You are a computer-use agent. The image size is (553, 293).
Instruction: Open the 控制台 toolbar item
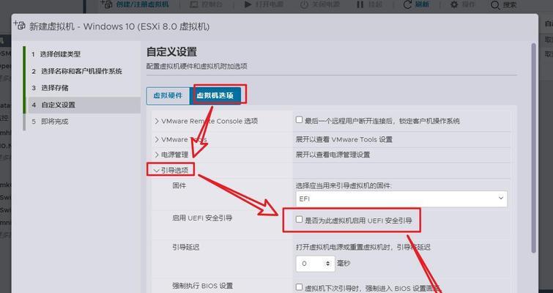pos(207,4)
